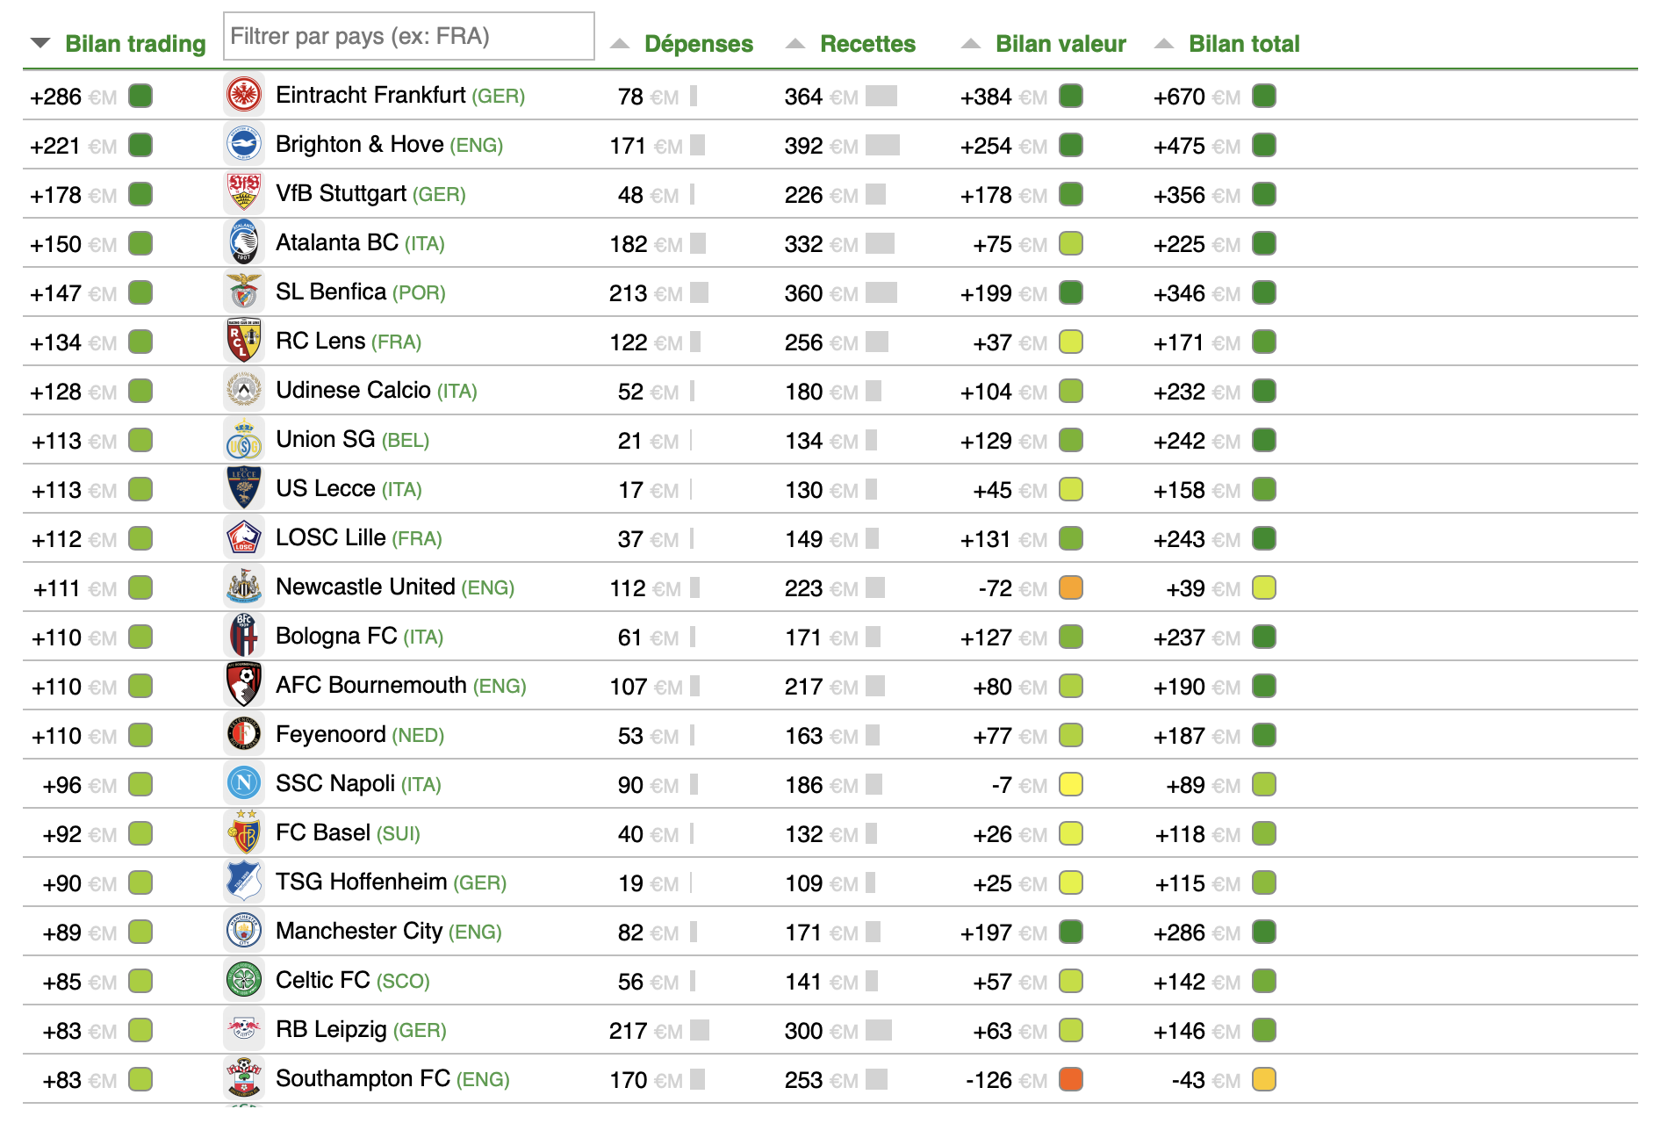This screenshot has width=1668, height=1138.
Task: Open the SL Benfica team link
Action: 331,292
